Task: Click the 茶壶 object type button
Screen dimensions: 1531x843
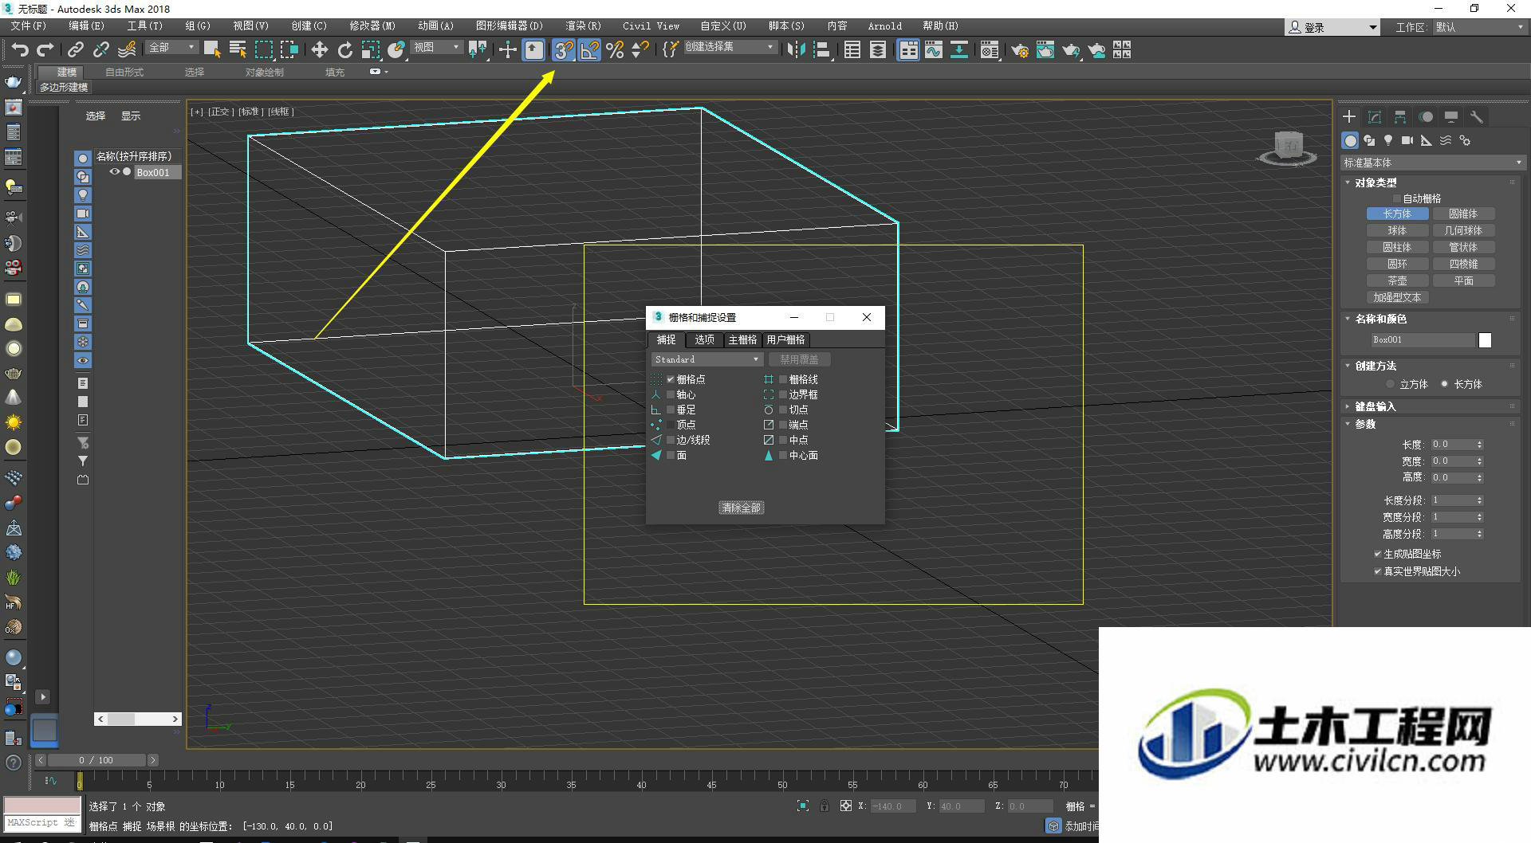Action: pyautogui.click(x=1397, y=280)
